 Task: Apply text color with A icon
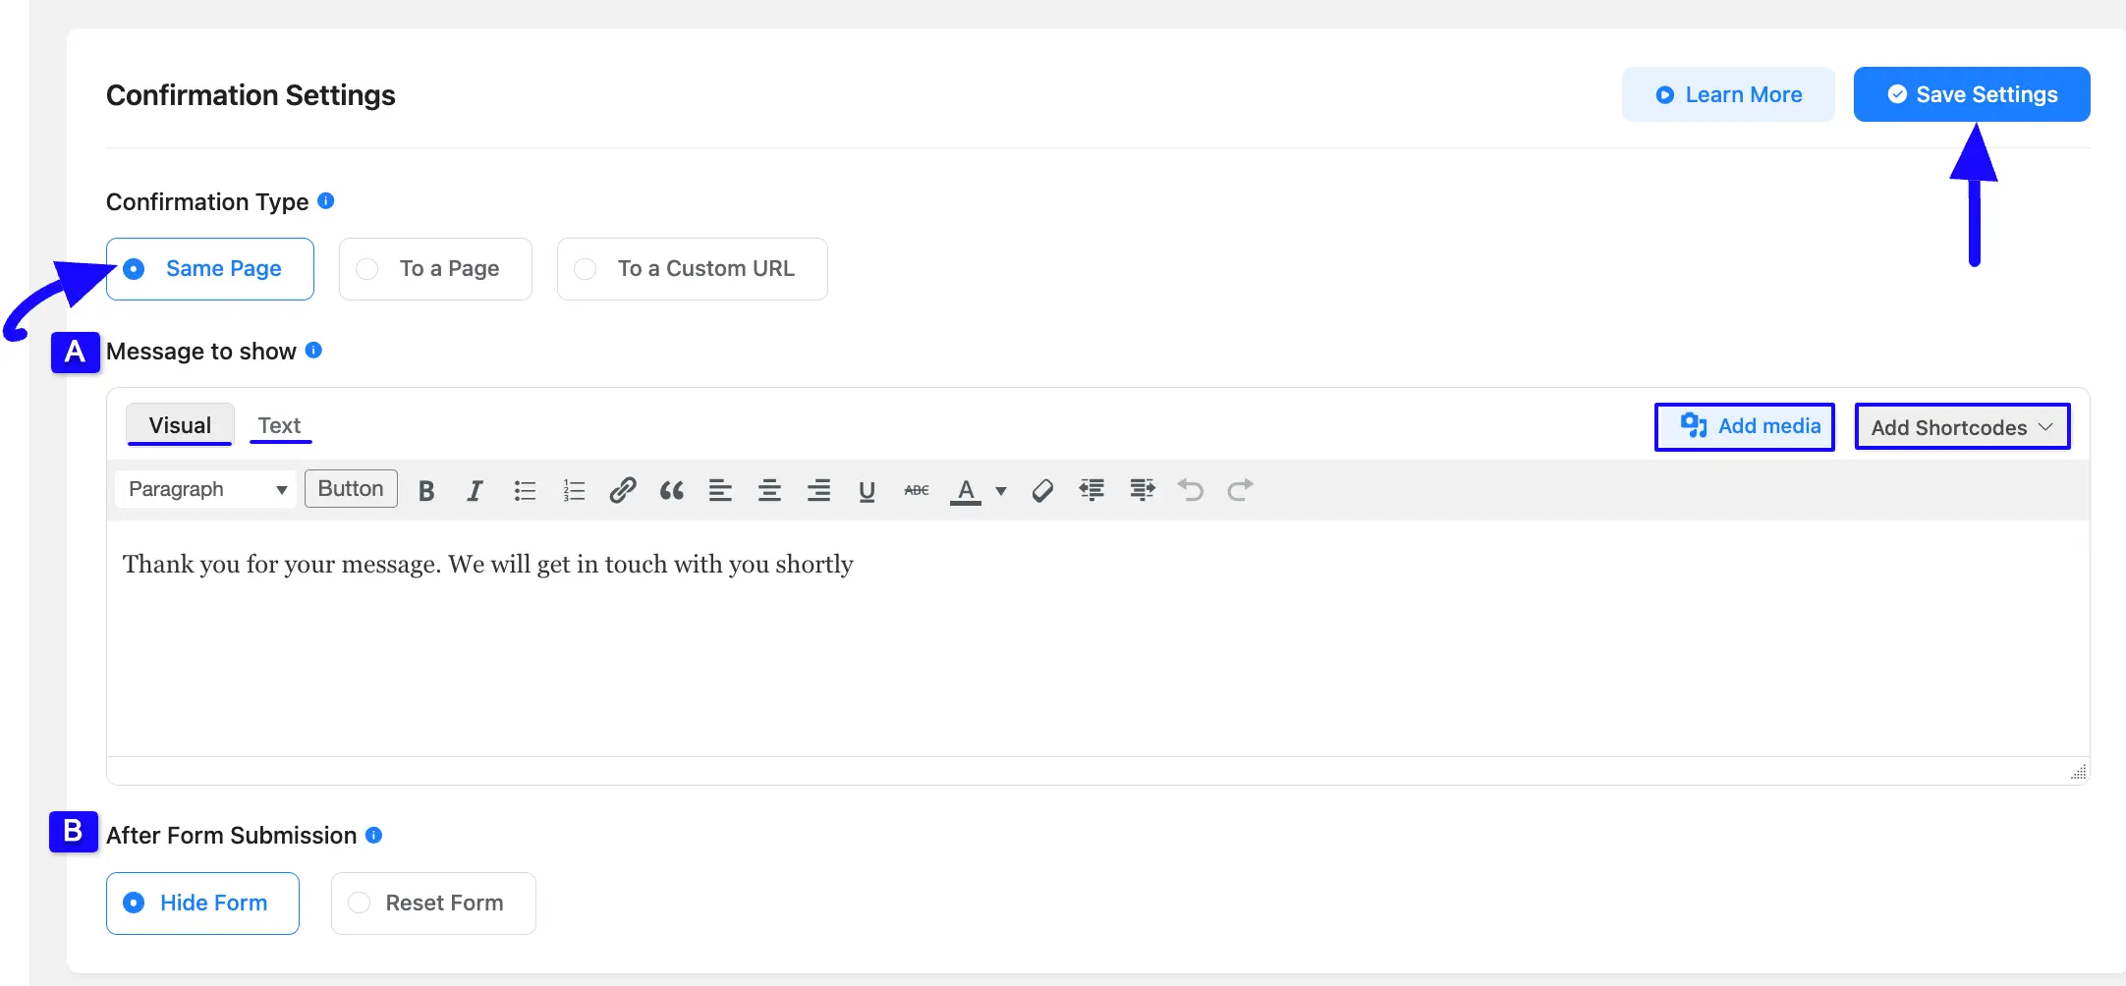click(x=966, y=490)
